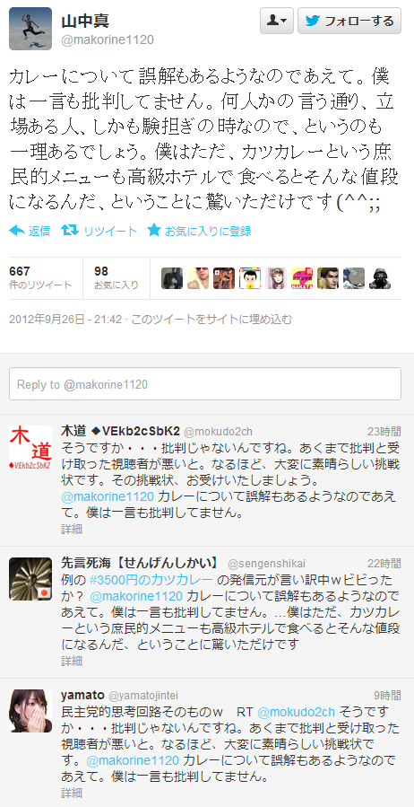The image size is (414, 807).
Task: Expand 詳細 under 木道's reply
Action: (x=72, y=529)
